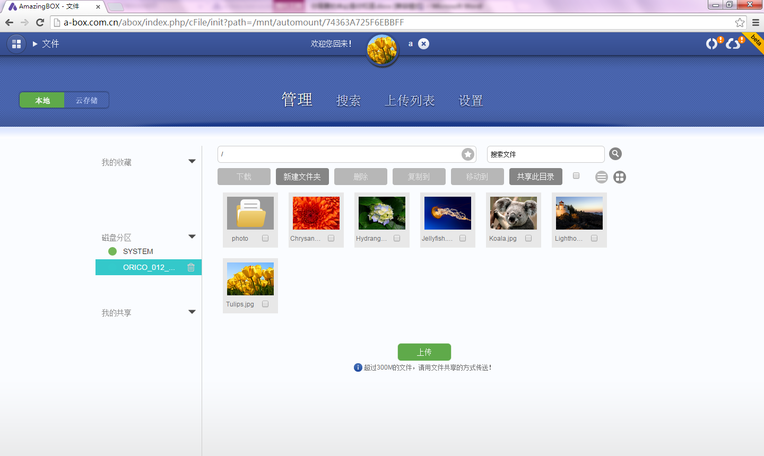Switch to grid view icon
The image size is (764, 456).
tap(619, 177)
